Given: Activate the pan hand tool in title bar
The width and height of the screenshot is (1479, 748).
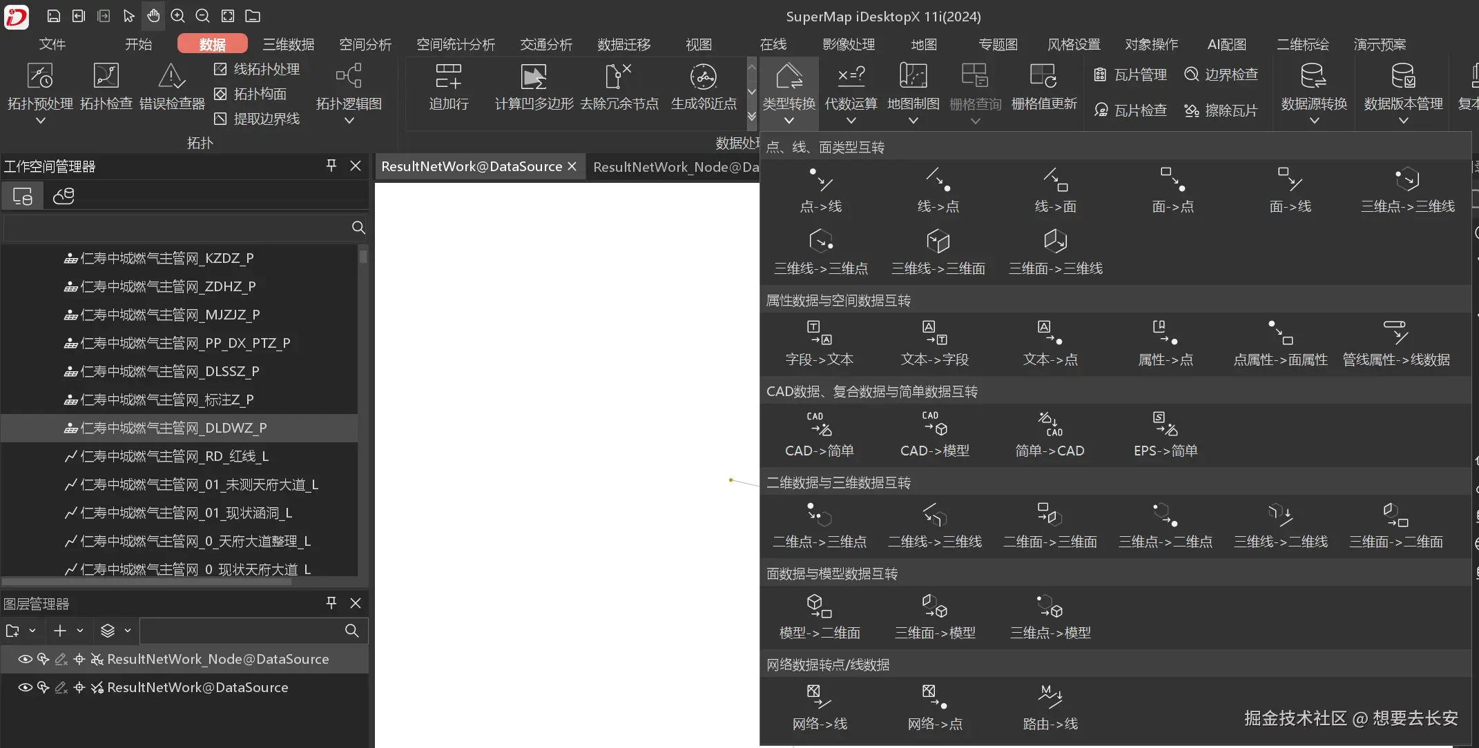Looking at the screenshot, I should 153,15.
